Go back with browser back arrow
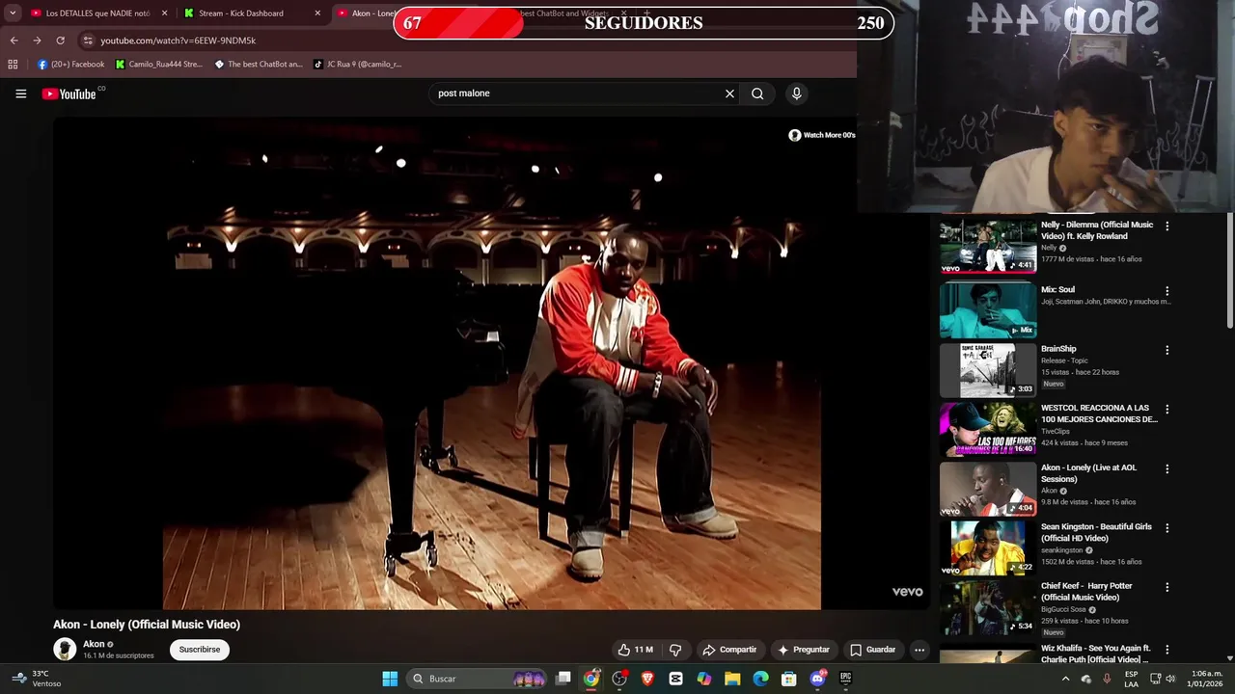 click(14, 40)
